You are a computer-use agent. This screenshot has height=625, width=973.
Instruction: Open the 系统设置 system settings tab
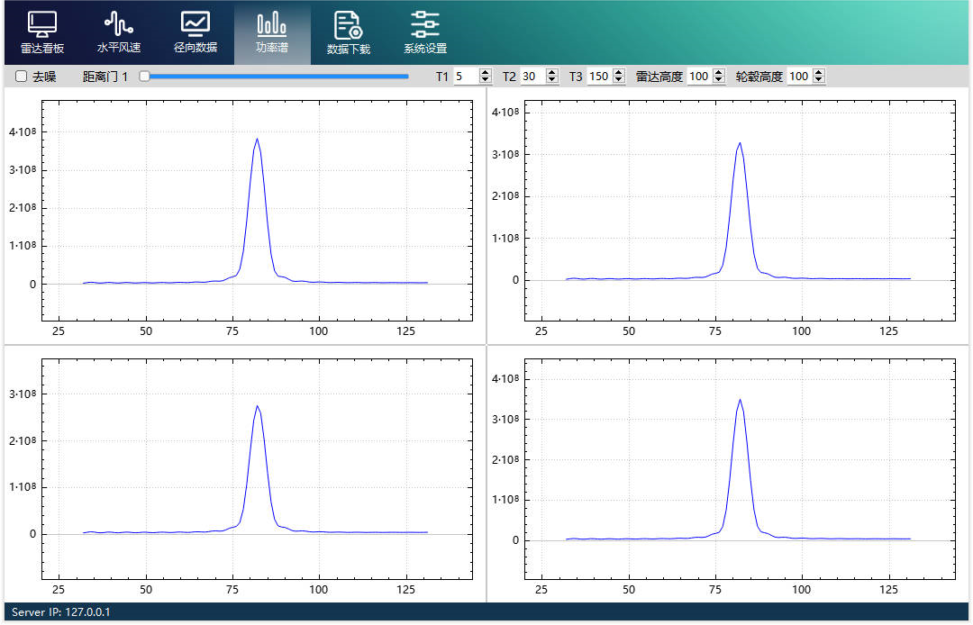point(425,32)
